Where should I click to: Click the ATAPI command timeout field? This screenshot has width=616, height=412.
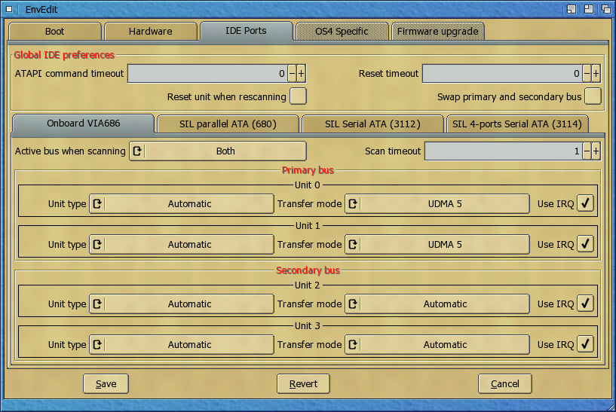[x=207, y=74]
